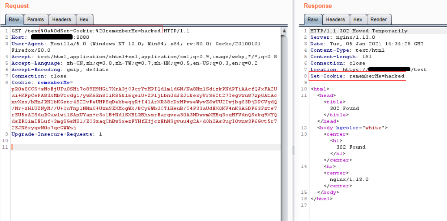
Task: Select the request Raw tab
Action: coord(14,20)
